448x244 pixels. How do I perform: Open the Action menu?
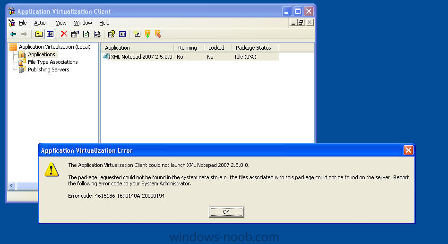pos(41,23)
